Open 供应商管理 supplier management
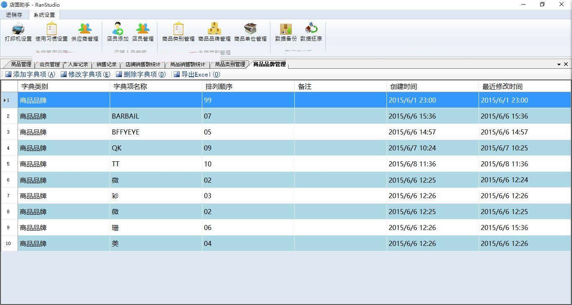 [85, 32]
